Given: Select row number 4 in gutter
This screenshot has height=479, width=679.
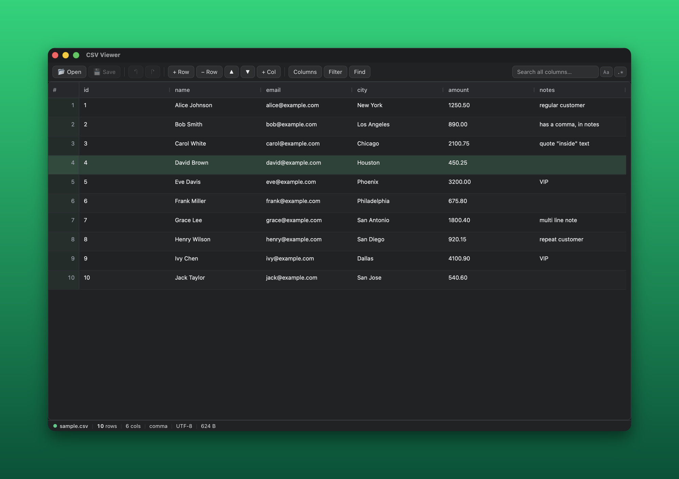Looking at the screenshot, I should [x=63, y=165].
